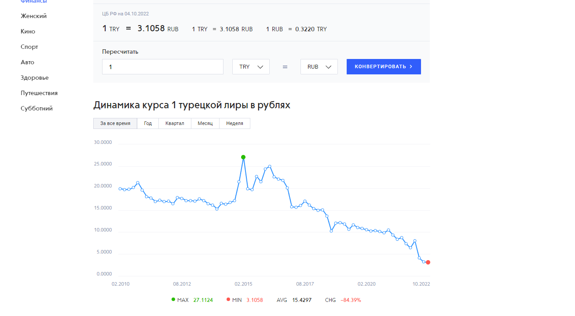Select the За все время period tab
This screenshot has height=316, width=575.
[115, 124]
